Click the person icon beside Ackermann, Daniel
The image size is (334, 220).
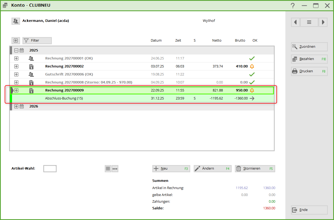(x=16, y=21)
